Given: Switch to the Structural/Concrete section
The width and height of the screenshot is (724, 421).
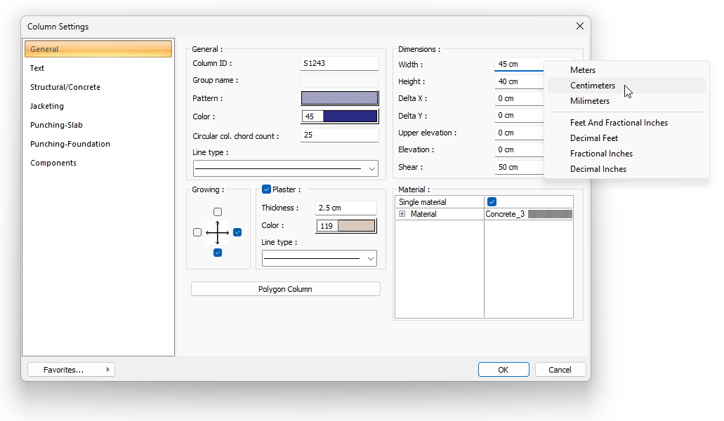Looking at the screenshot, I should click(65, 87).
